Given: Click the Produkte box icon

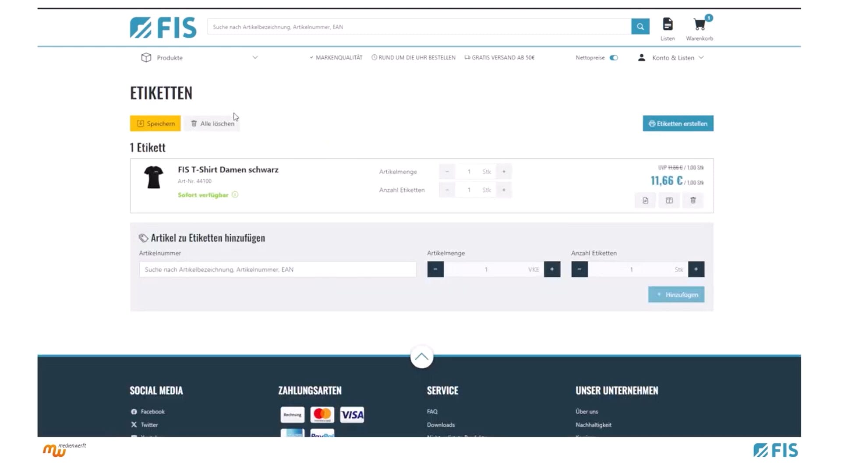Looking at the screenshot, I should tap(146, 57).
